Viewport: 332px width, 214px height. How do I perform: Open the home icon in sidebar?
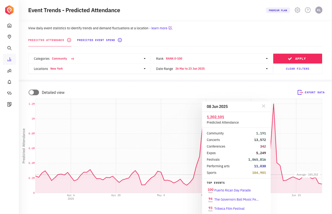tap(9, 26)
